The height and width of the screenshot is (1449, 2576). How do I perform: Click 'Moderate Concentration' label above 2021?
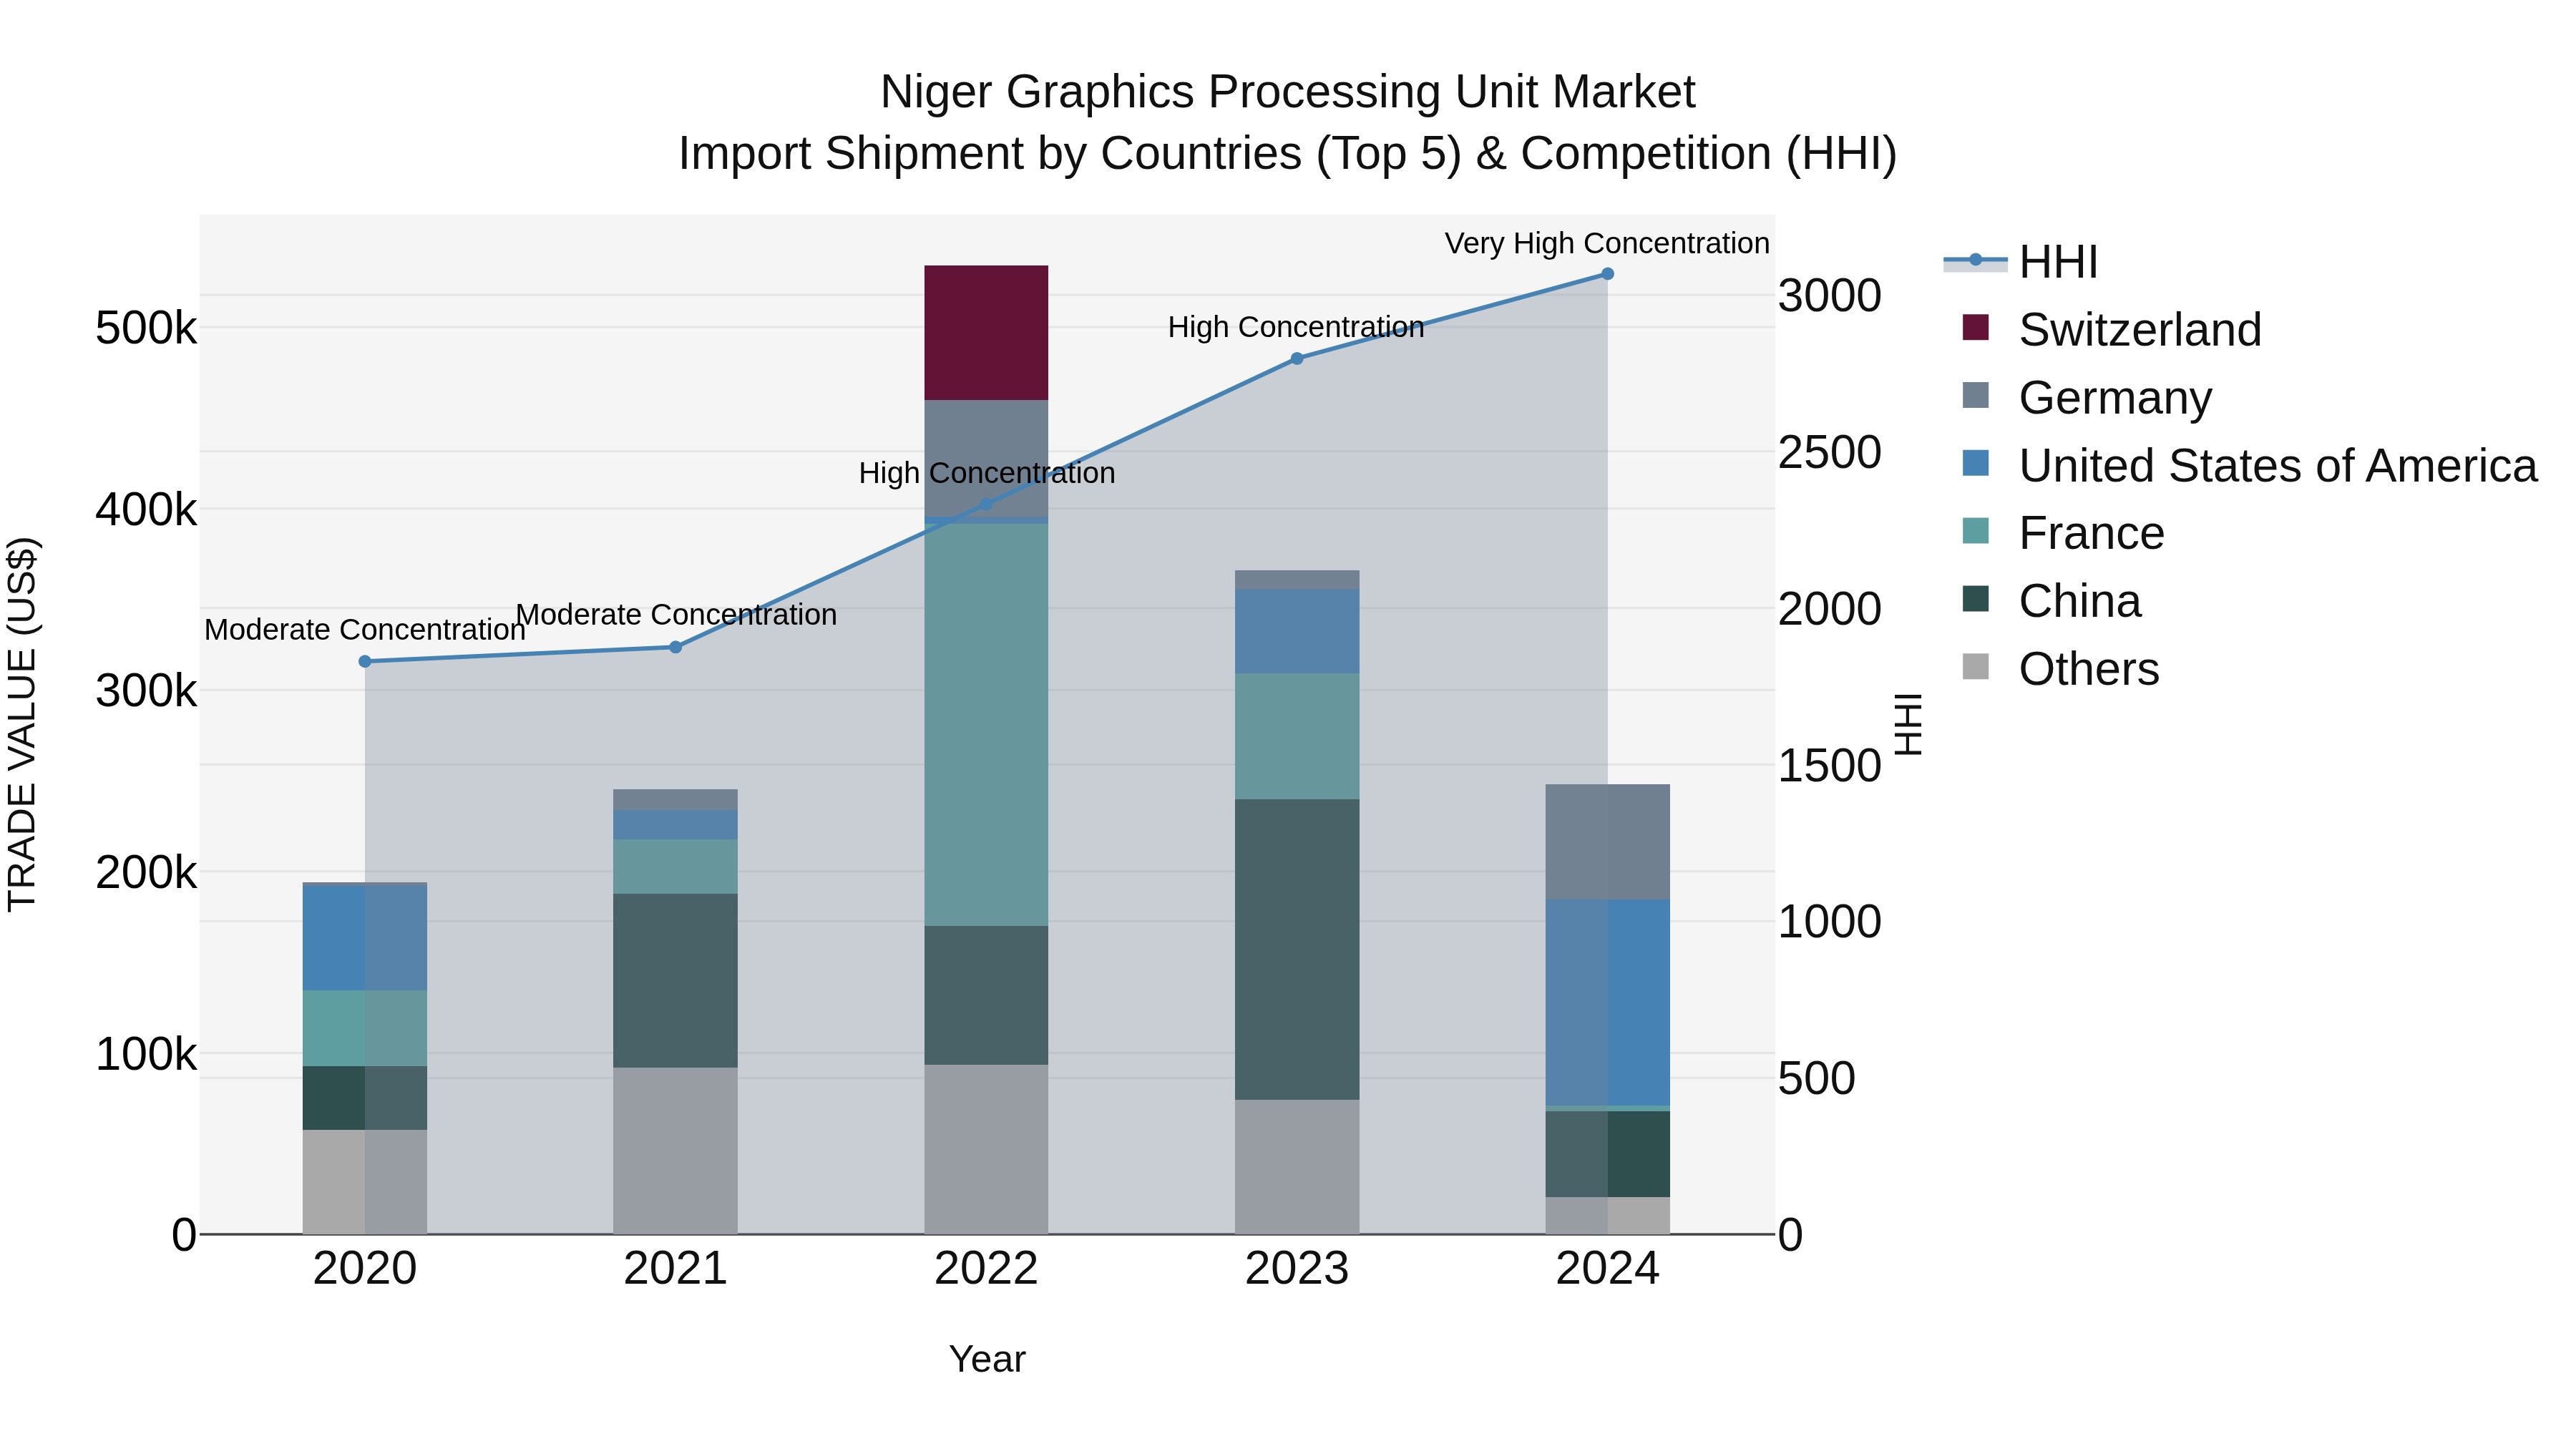point(676,614)
